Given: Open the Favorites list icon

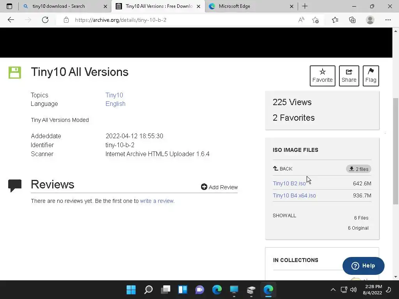Looking at the screenshot, I should point(335,20).
